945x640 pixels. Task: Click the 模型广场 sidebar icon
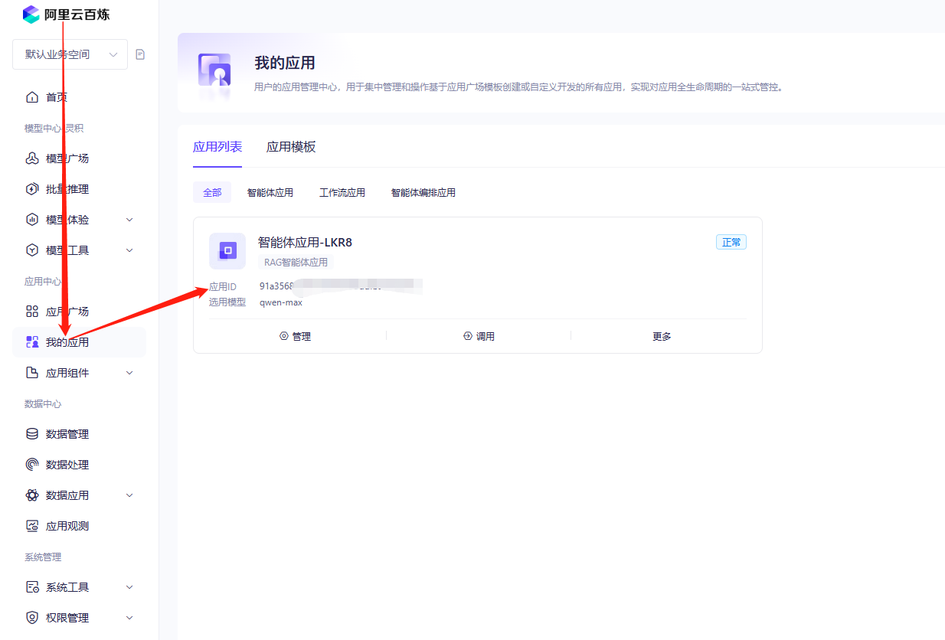point(32,158)
